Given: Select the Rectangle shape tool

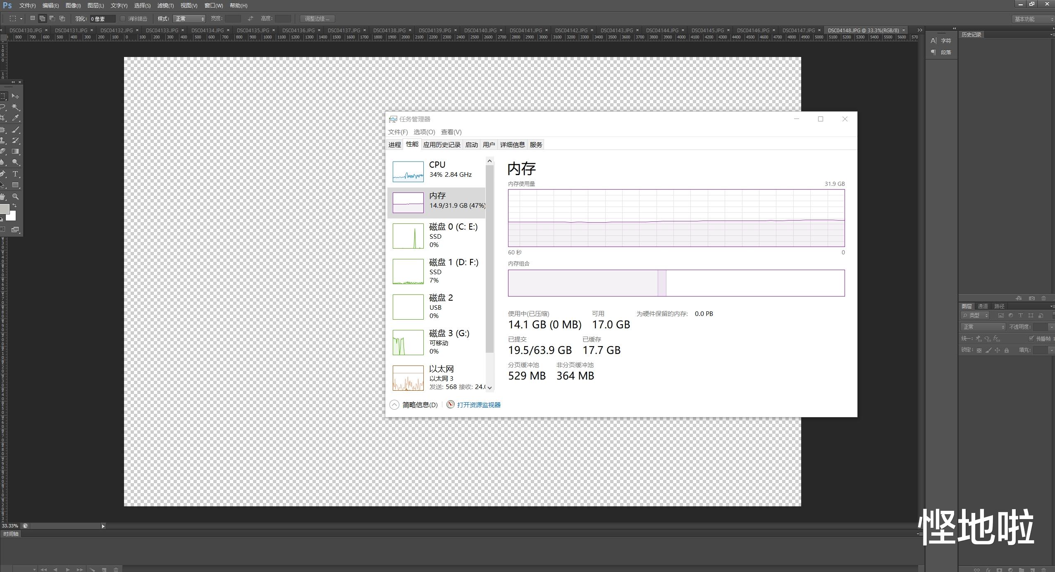Looking at the screenshot, I should click(15, 185).
